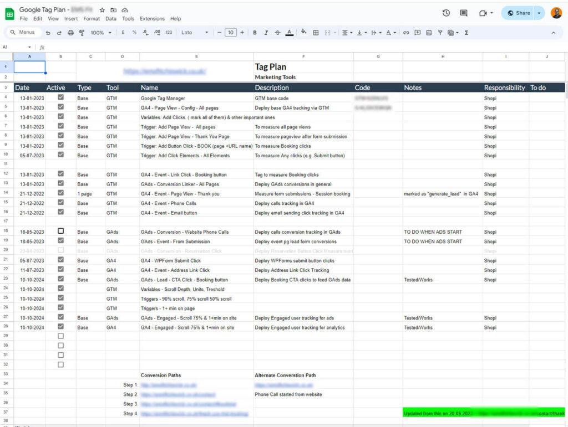Toggle Active checkbox for GAds From Submission row
The width and height of the screenshot is (568, 427).
tap(60, 240)
